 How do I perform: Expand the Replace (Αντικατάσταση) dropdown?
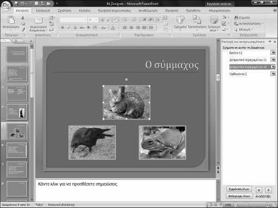pyautogui.click(x=262, y=23)
